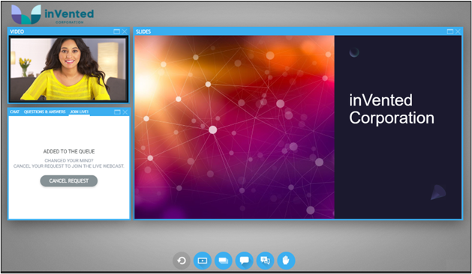Image resolution: width=472 pixels, height=274 pixels.
Task: Toggle the Video panel dock icon
Action: click(x=203, y=261)
